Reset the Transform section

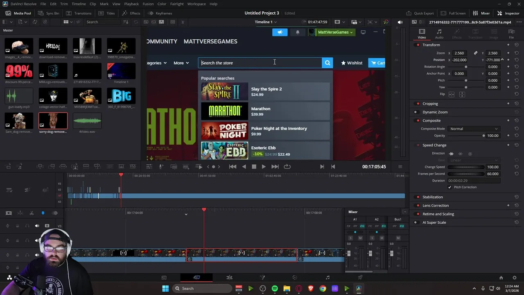coord(517,45)
